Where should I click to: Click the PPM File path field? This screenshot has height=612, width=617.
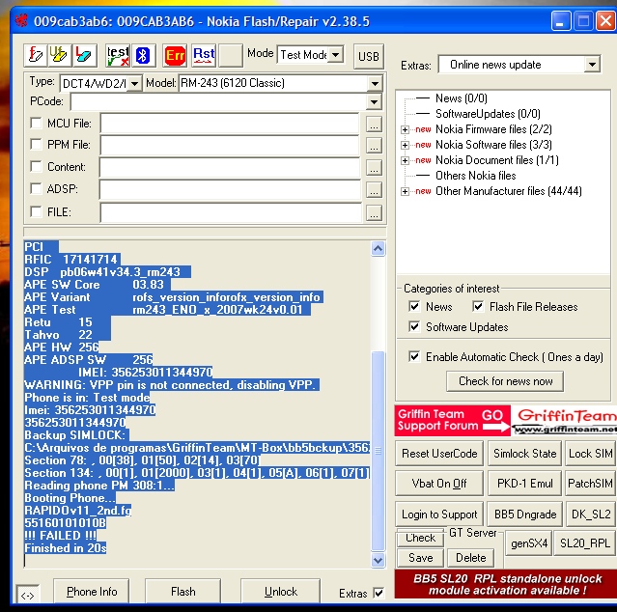tap(230, 145)
